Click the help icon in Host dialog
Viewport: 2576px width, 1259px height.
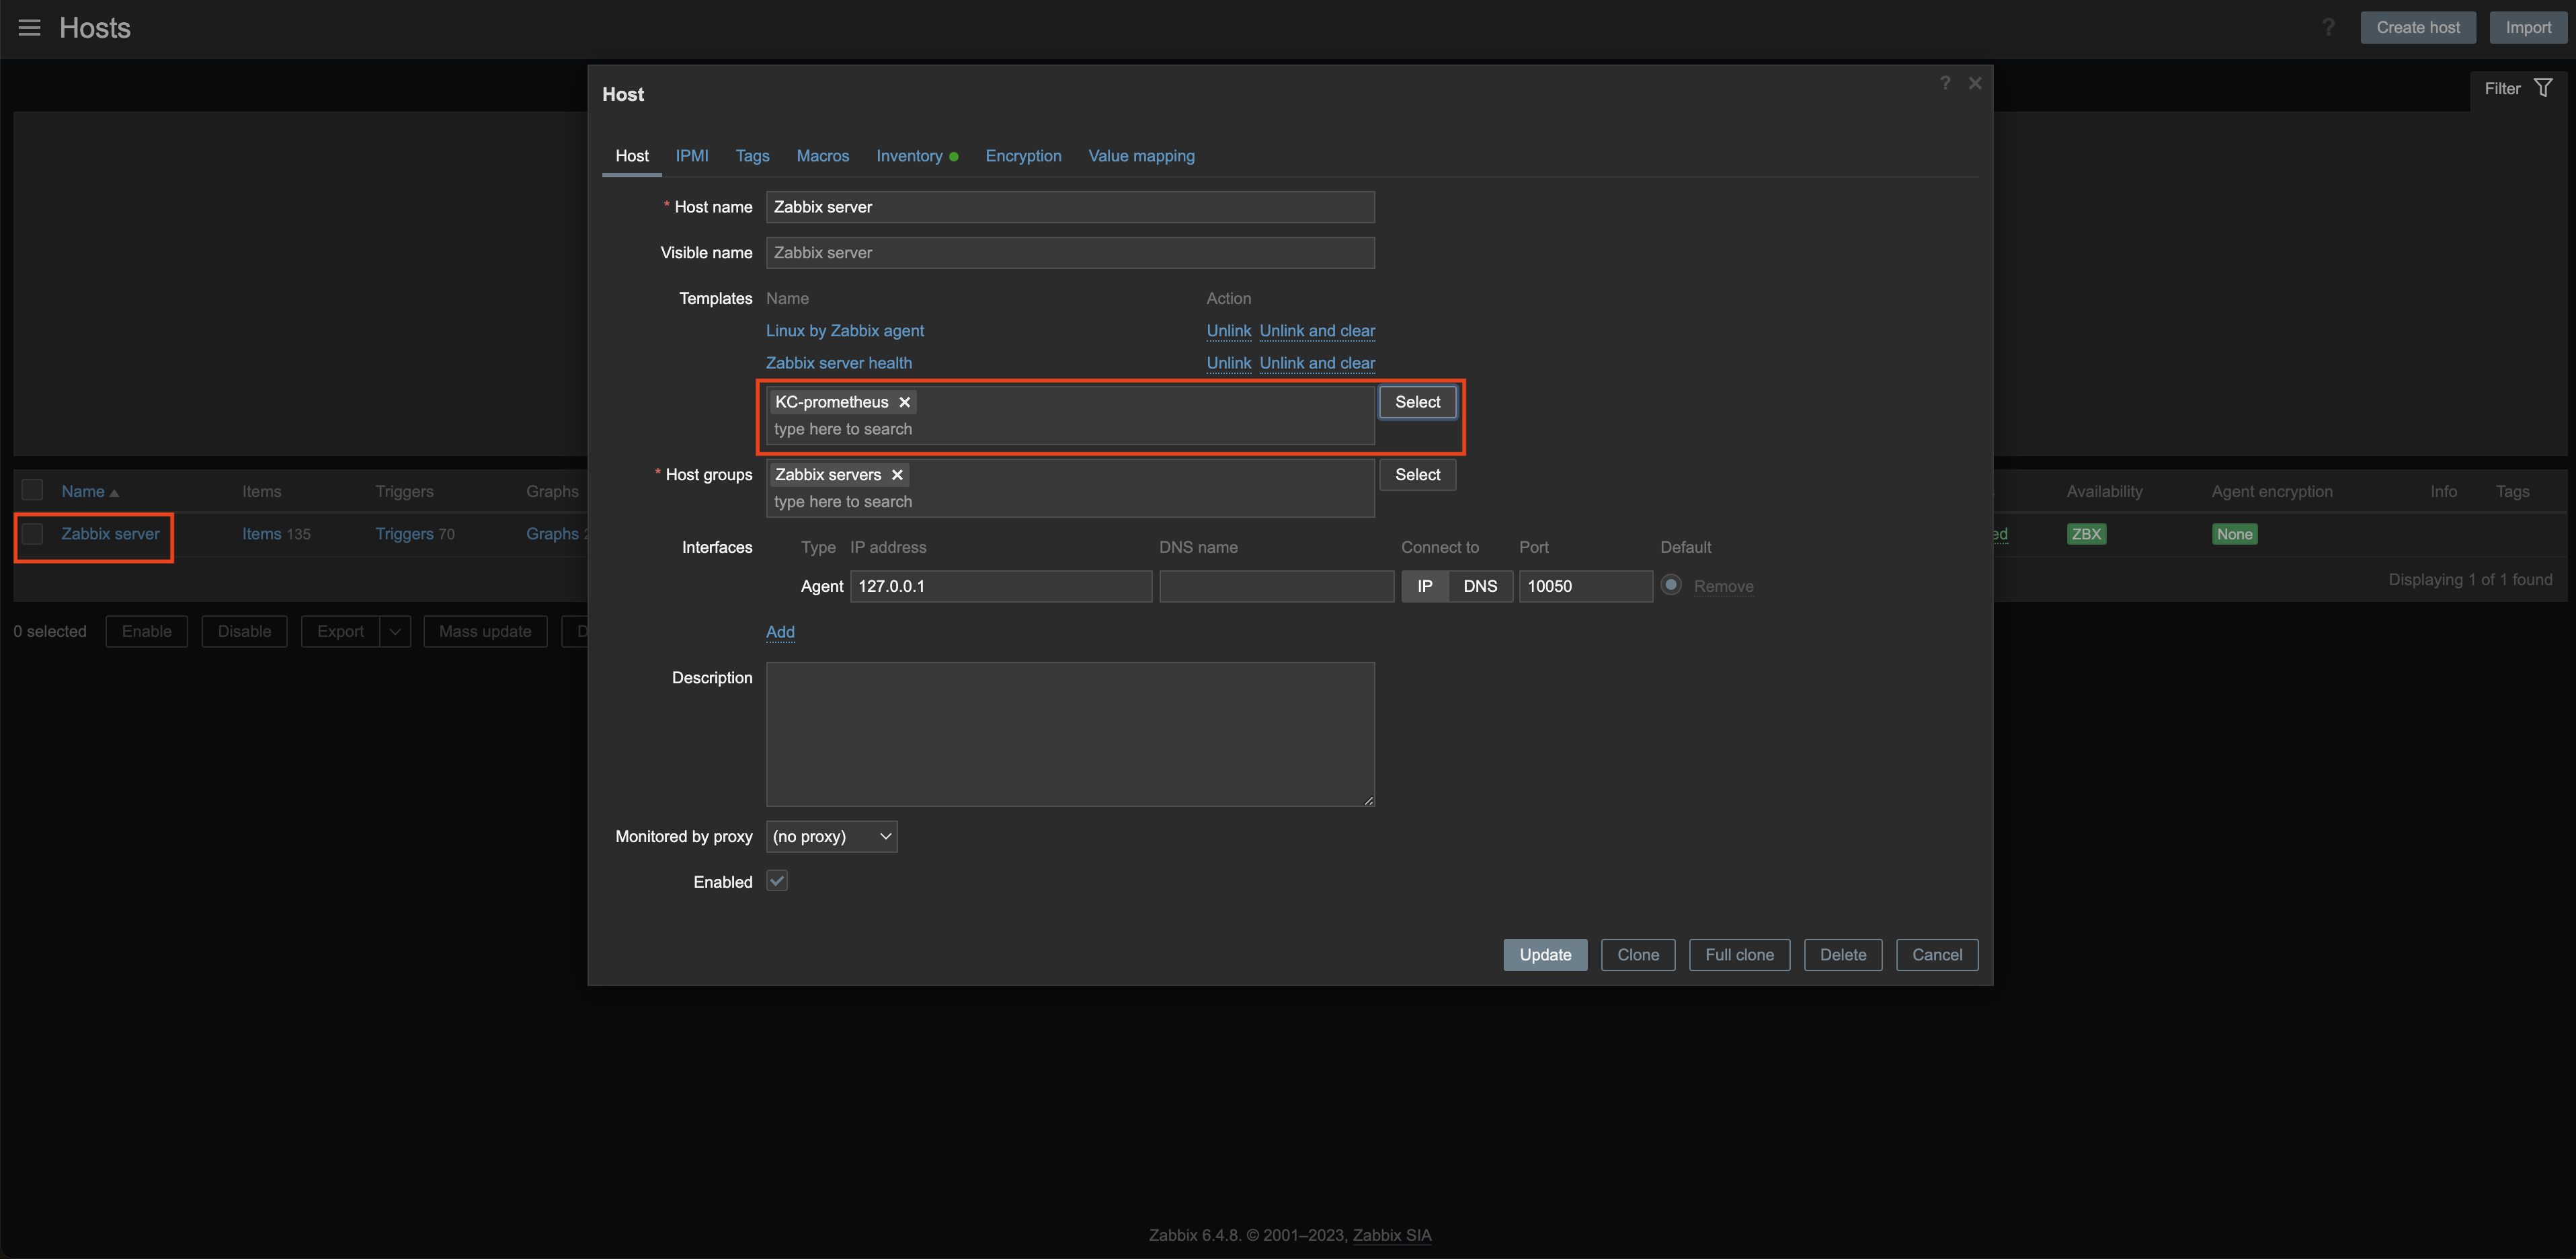pyautogui.click(x=1945, y=83)
